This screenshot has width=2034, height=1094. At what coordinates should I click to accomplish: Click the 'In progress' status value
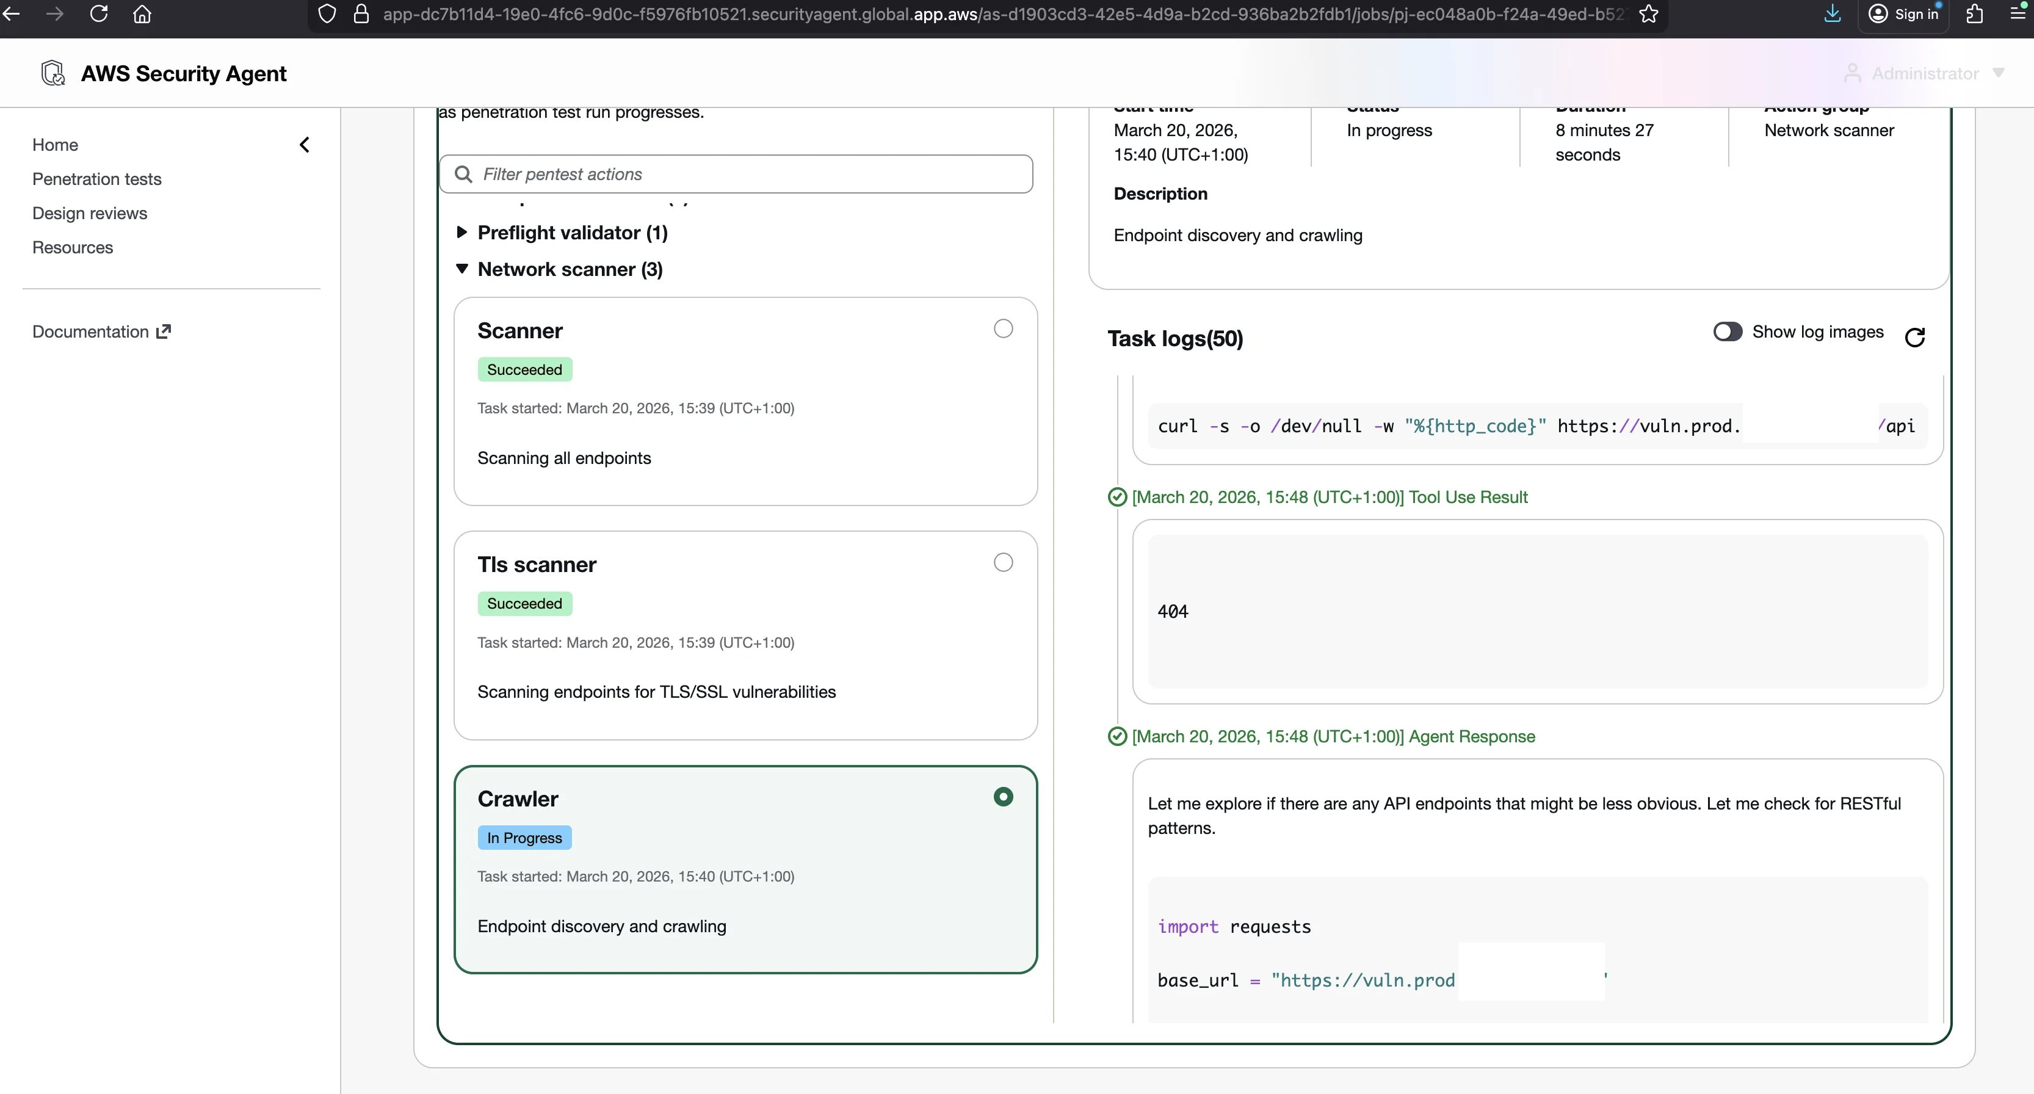[x=1389, y=130]
